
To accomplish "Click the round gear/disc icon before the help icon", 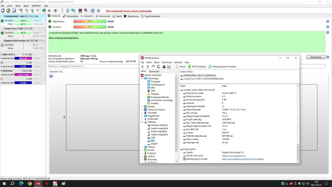I will pos(86,10).
